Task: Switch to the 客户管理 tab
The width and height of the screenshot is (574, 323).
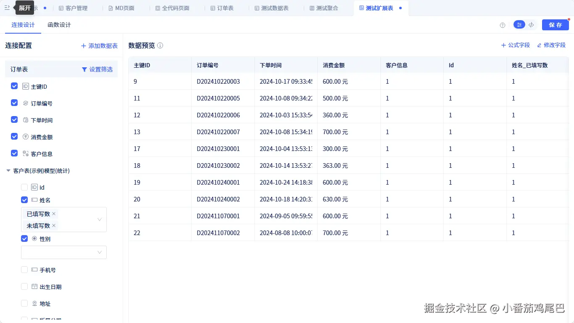Action: (73, 8)
